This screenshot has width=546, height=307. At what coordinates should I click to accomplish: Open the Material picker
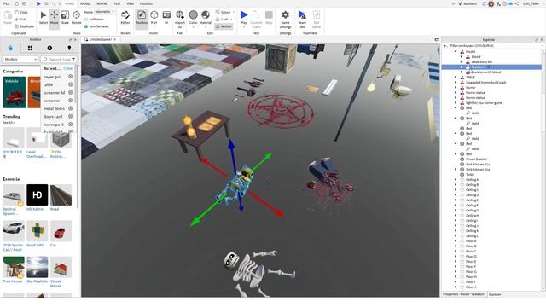pos(206,18)
